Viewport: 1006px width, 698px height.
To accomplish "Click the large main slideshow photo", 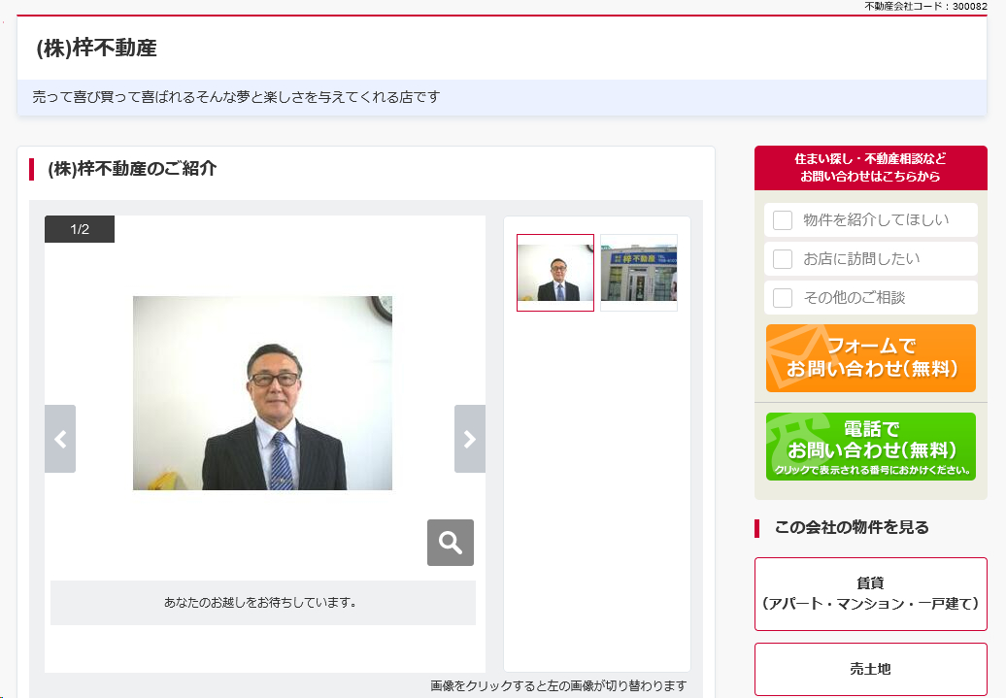I will coord(262,393).
